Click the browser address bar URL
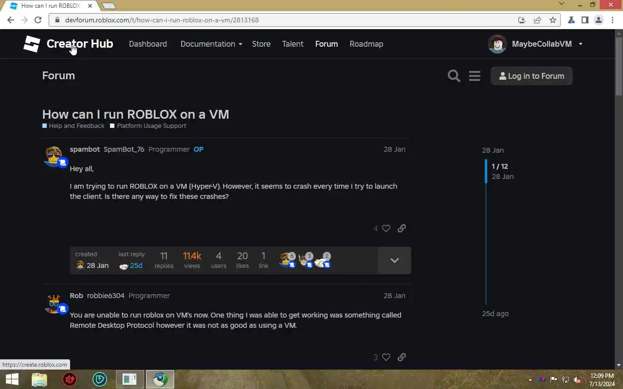 pos(162,20)
